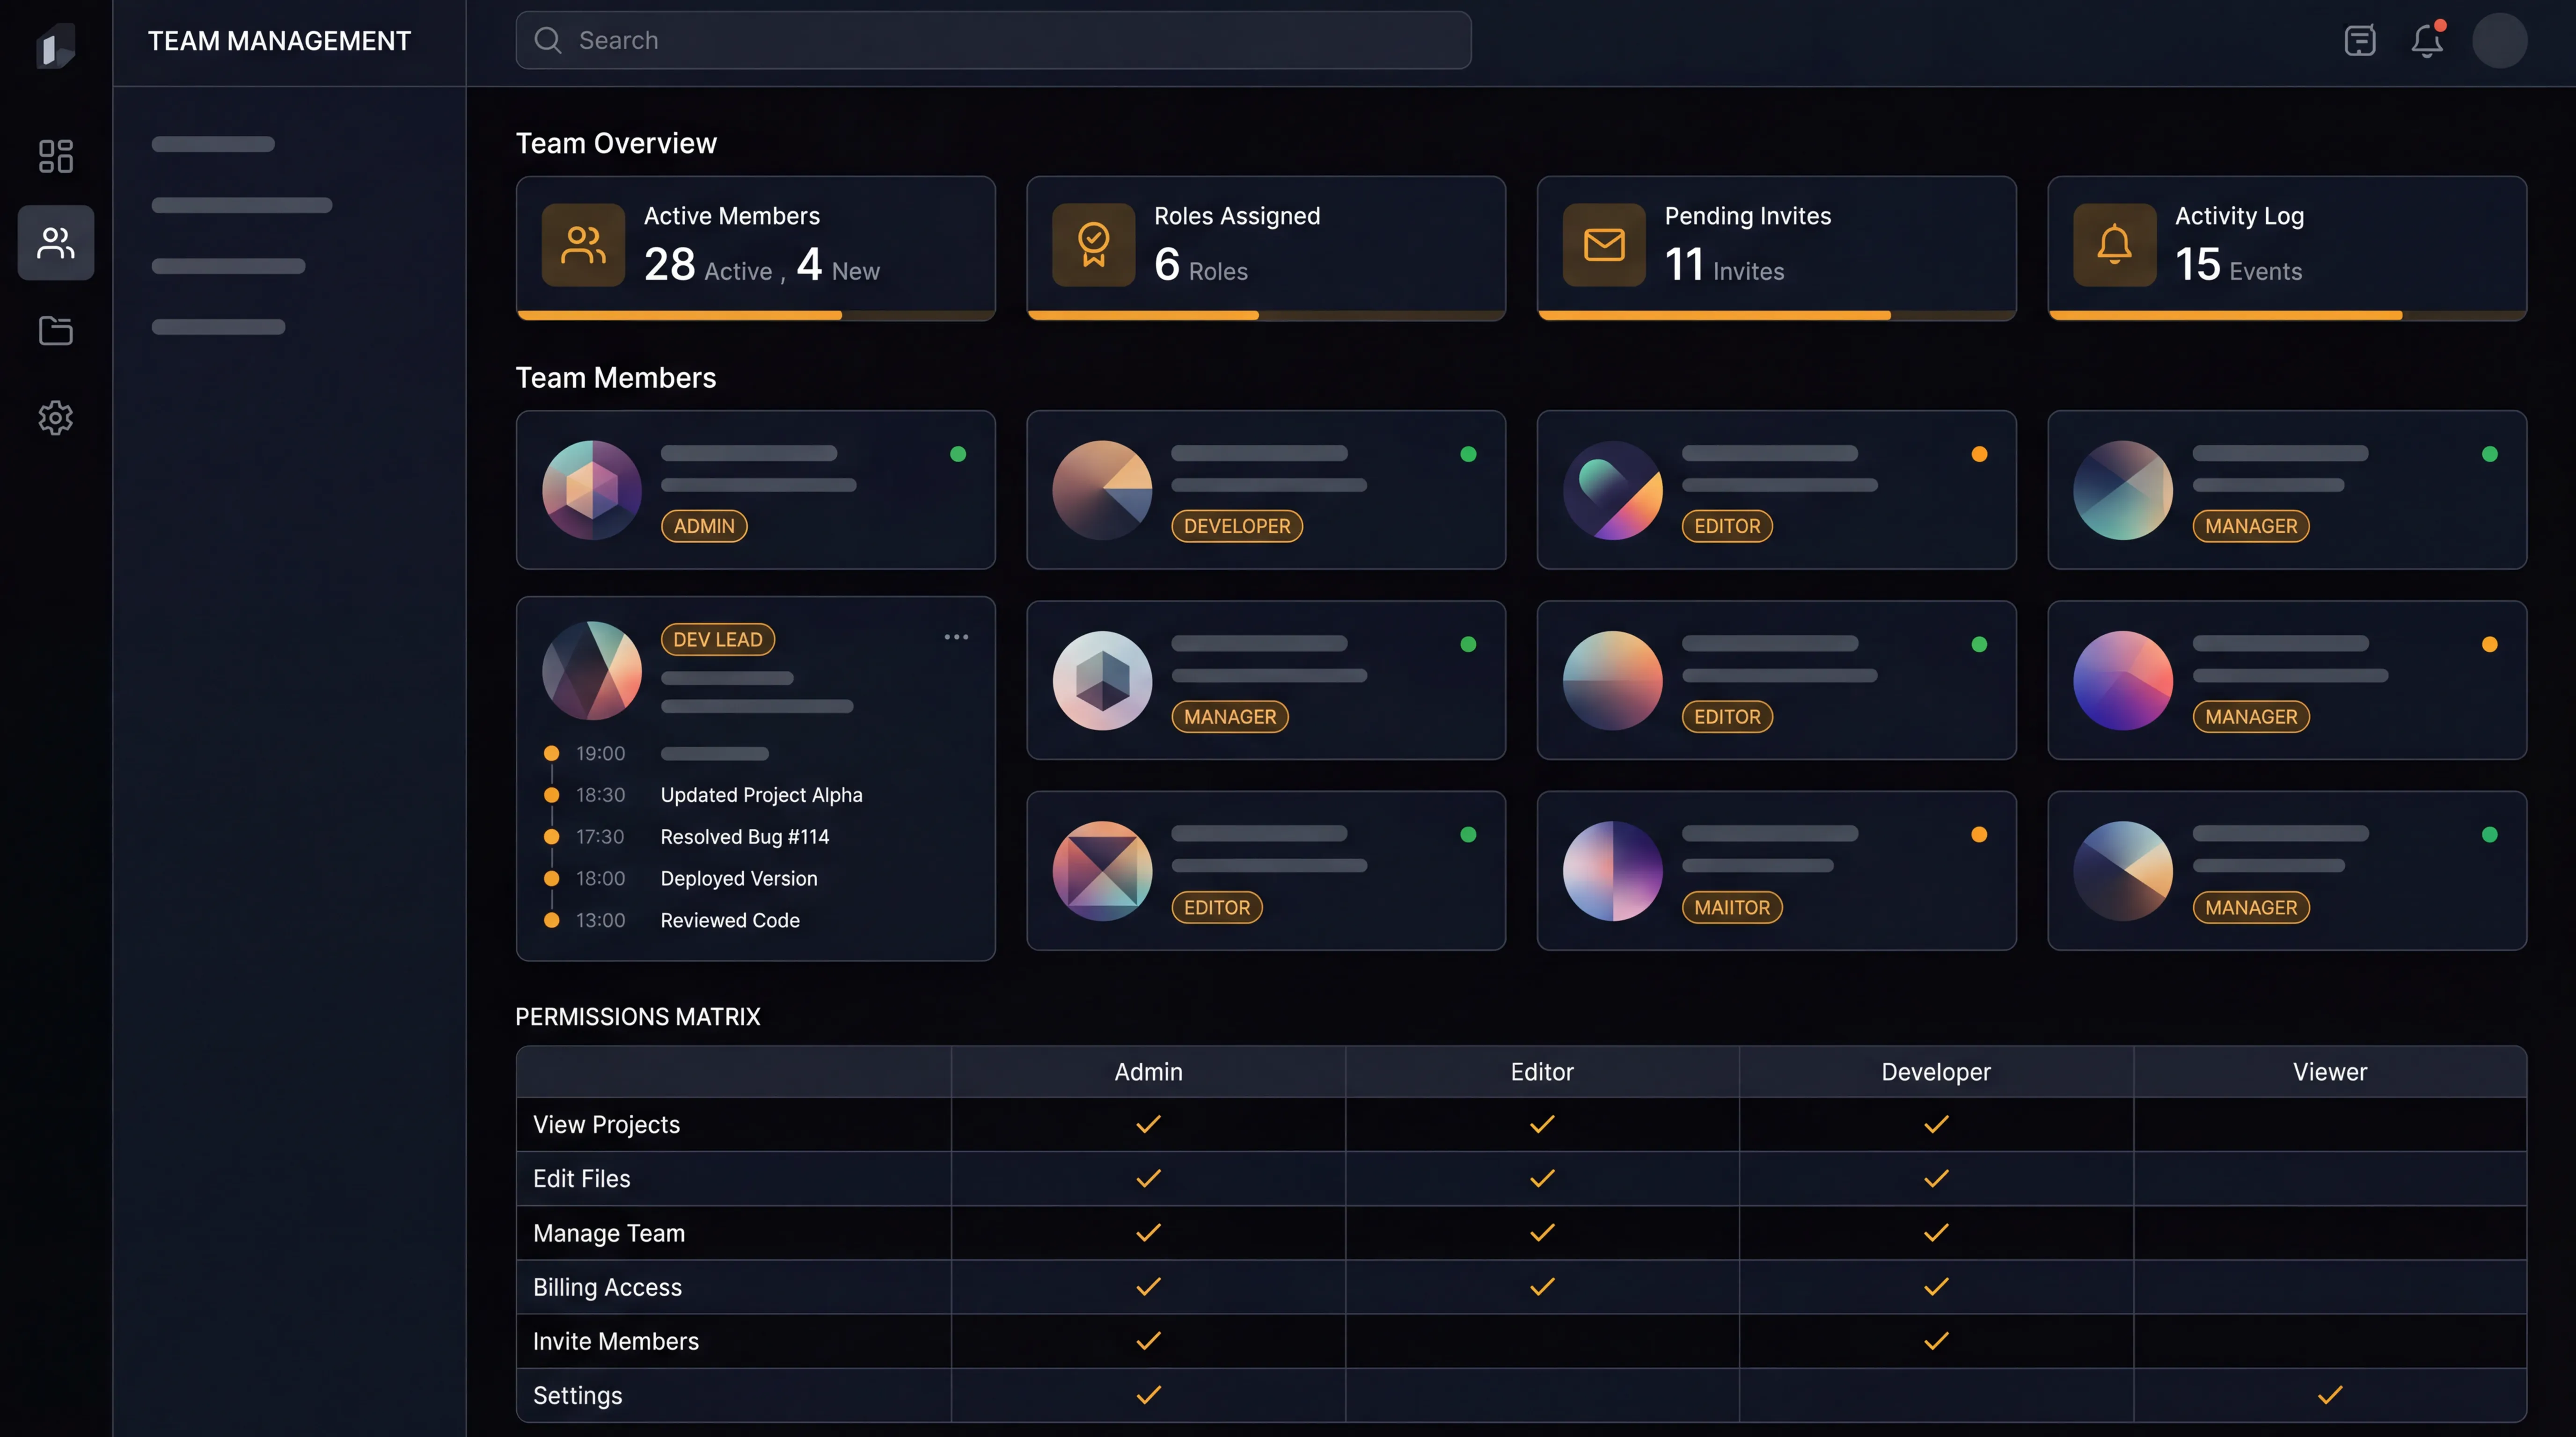The height and width of the screenshot is (1437, 2576).
Task: Toggle the green status dot on the ADMIN member card
Action: [x=957, y=454]
